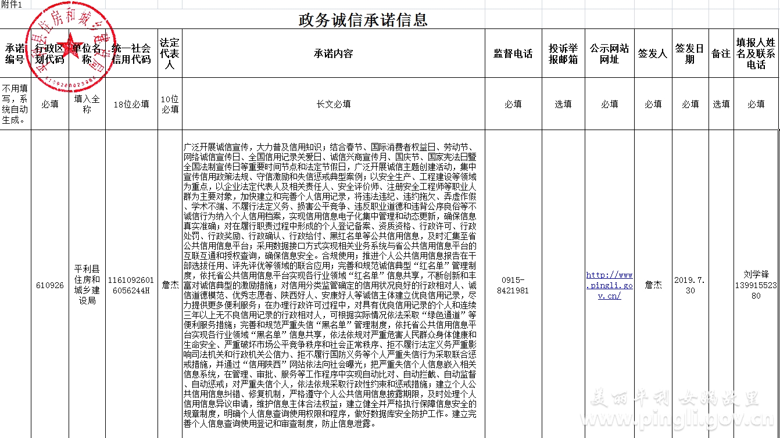
Task: Select the 长文必填 hint cell
Action: (333, 104)
